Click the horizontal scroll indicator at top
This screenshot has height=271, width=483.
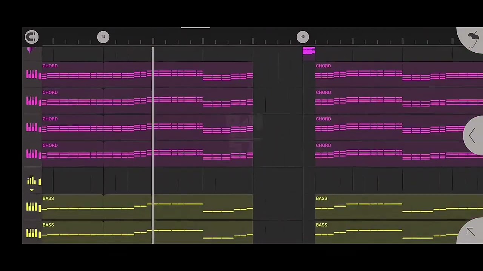pyautogui.click(x=195, y=27)
